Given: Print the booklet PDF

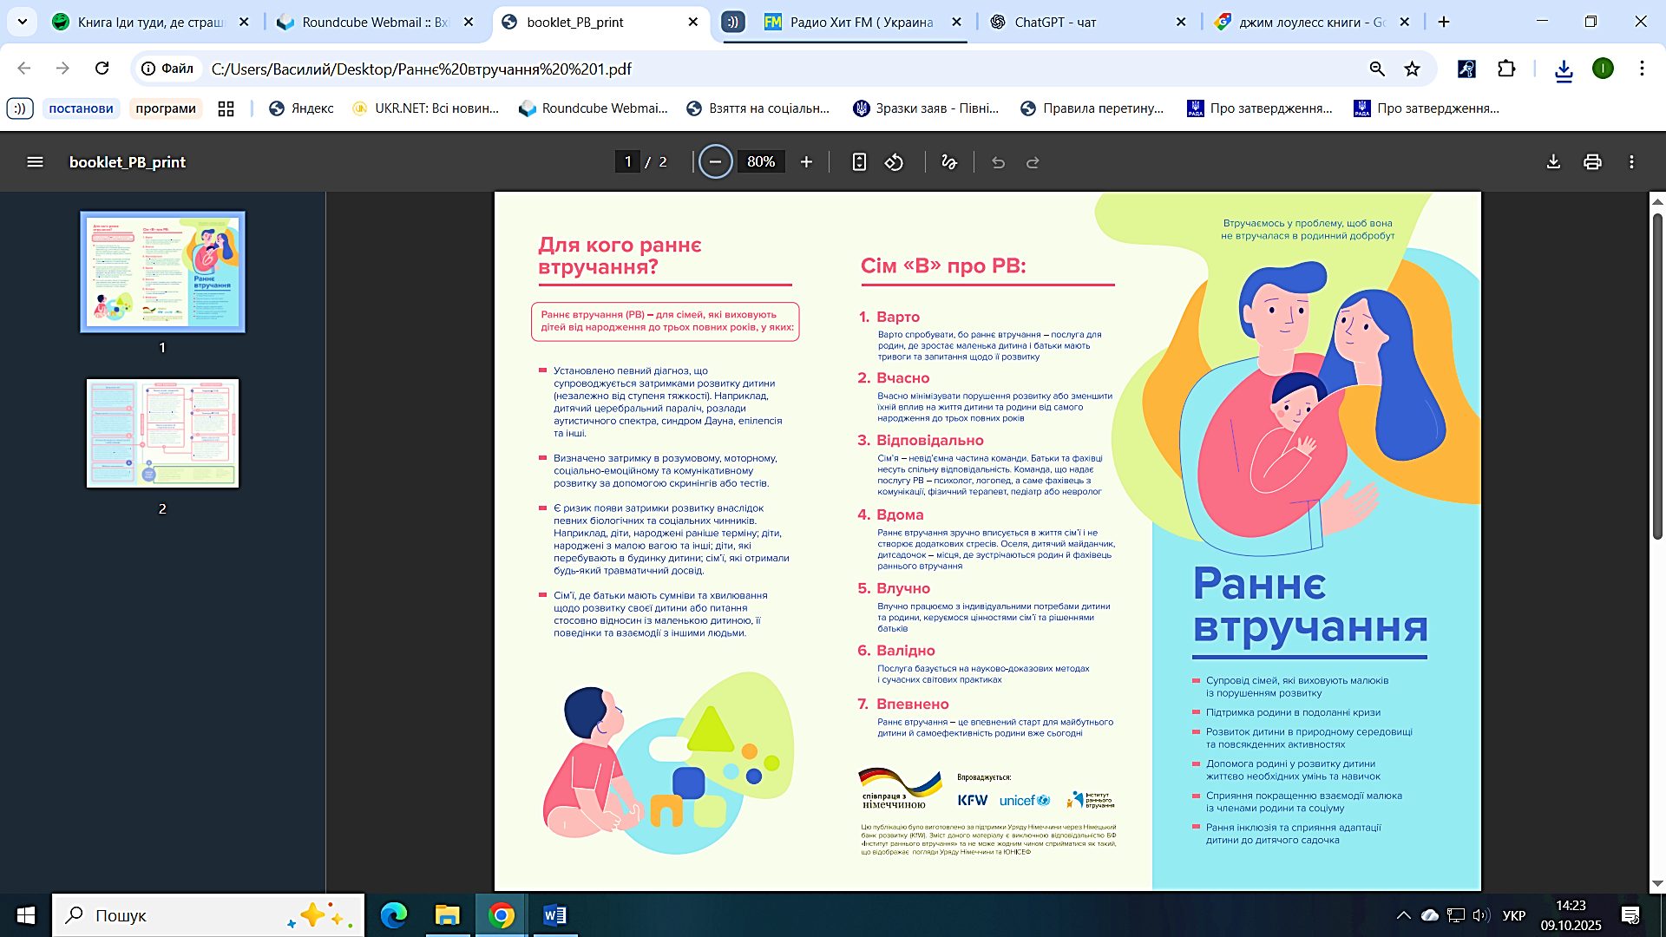Looking at the screenshot, I should coord(1592,162).
